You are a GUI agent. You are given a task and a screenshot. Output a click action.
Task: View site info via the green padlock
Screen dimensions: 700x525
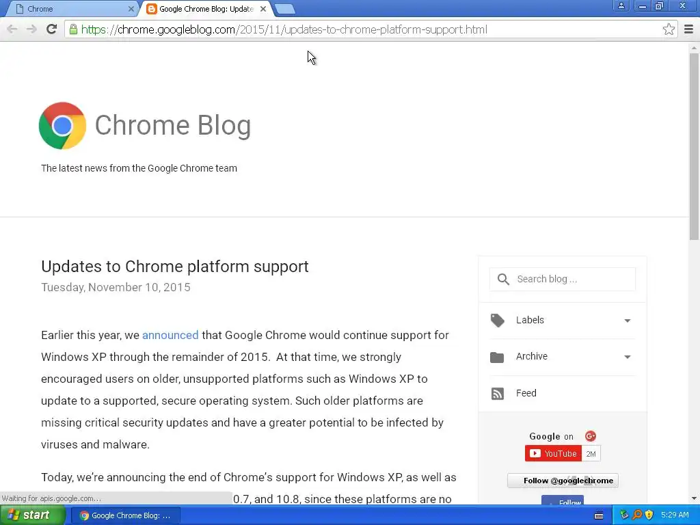(73, 29)
